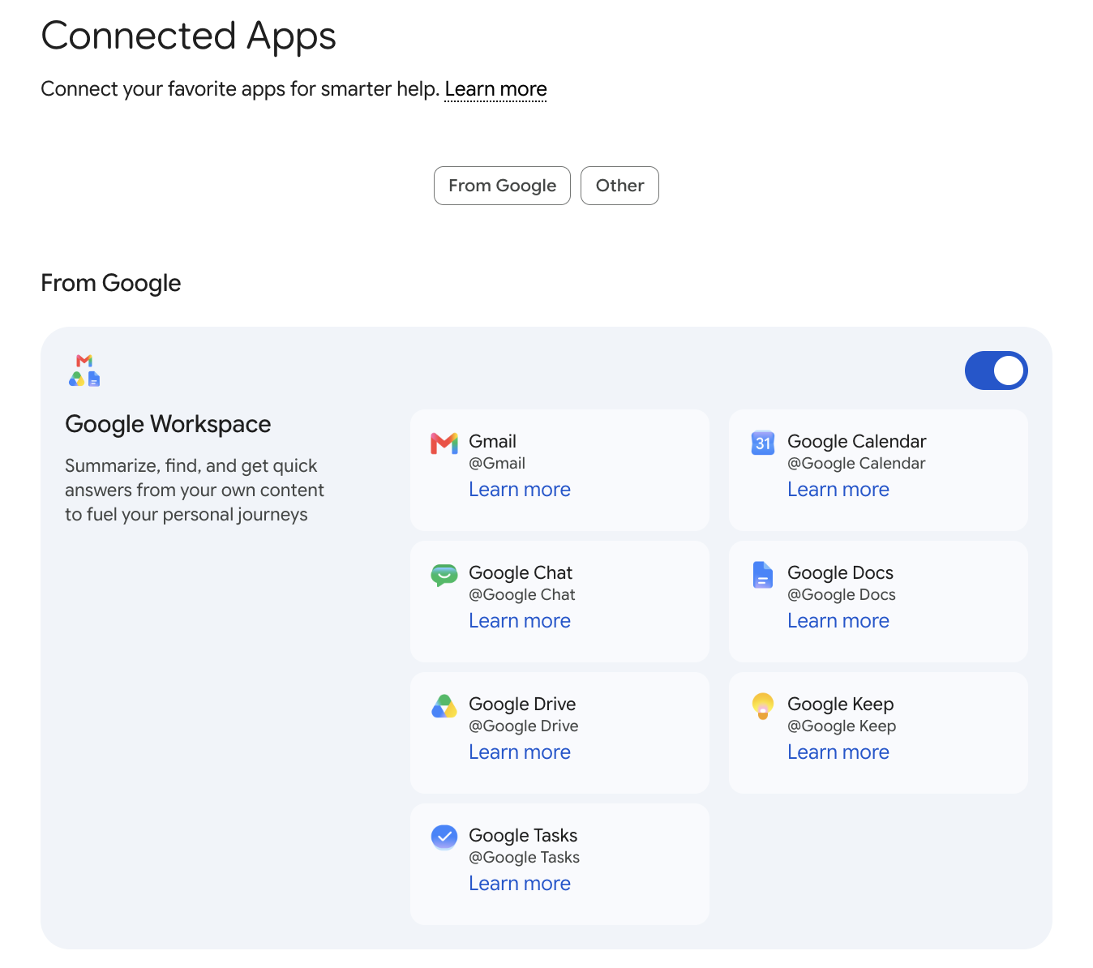
Task: Click the From Google section heading
Action: (x=111, y=283)
